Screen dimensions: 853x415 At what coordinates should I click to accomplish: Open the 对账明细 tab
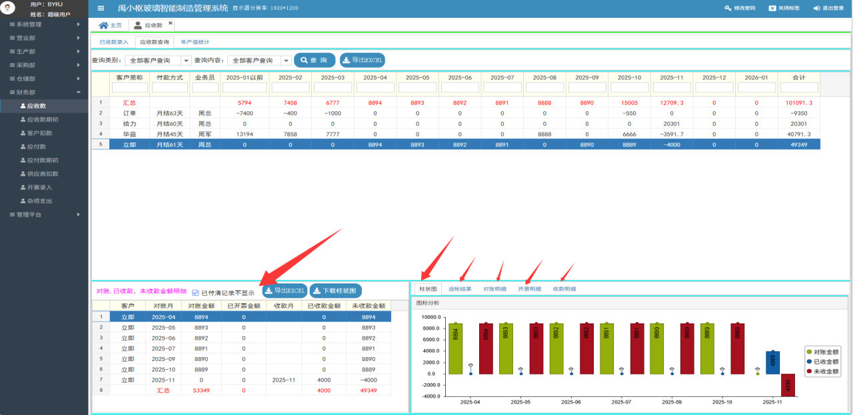tap(494, 289)
